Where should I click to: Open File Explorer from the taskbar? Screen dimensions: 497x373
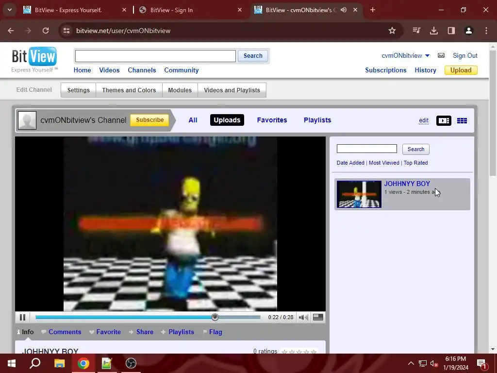click(59, 363)
